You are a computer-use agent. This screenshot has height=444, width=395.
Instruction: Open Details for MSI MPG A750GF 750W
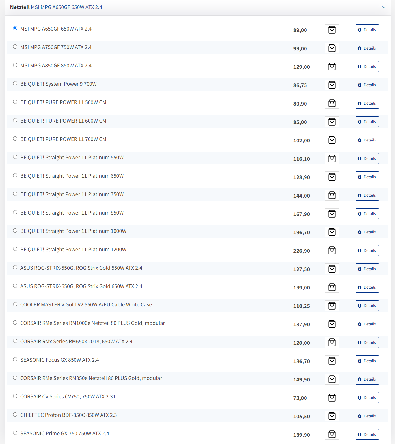[x=367, y=48]
